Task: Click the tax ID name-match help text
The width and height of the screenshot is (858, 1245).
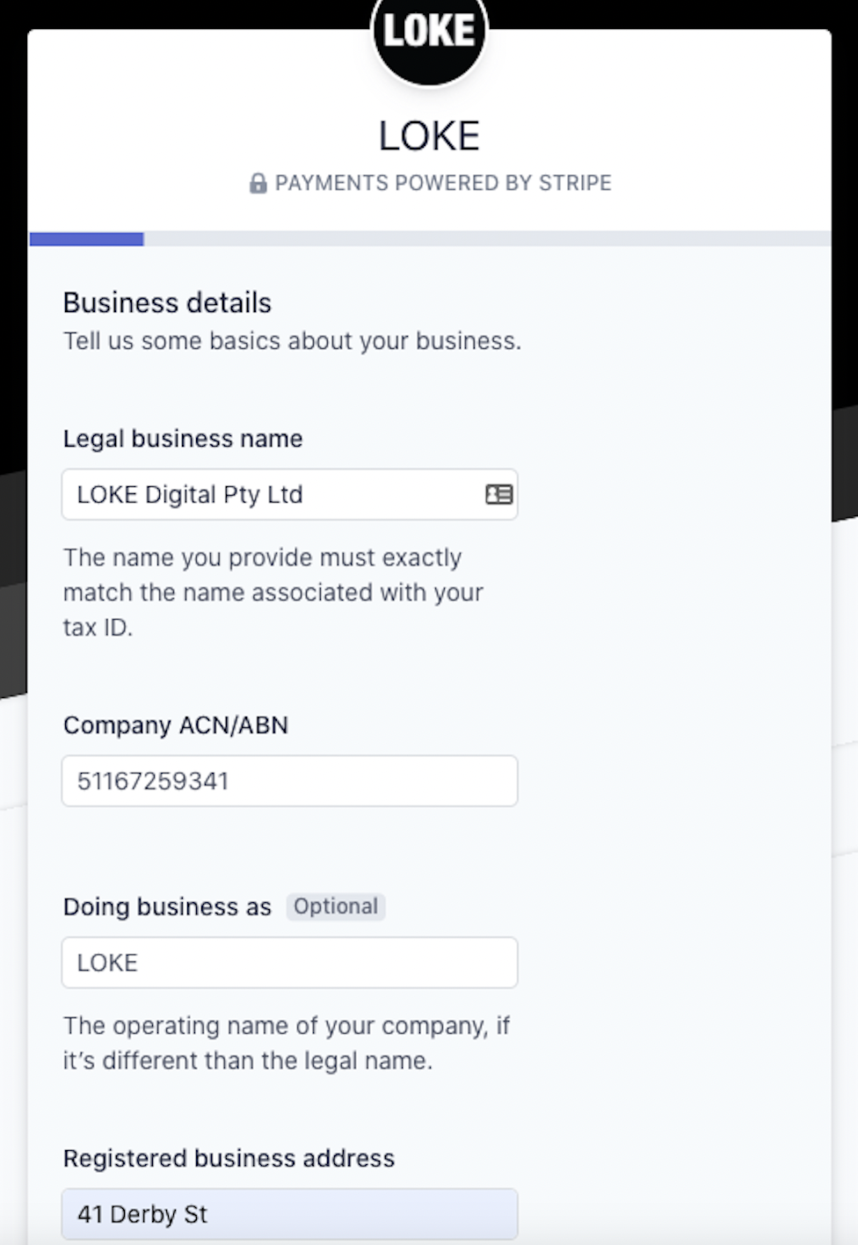Action: [x=273, y=593]
